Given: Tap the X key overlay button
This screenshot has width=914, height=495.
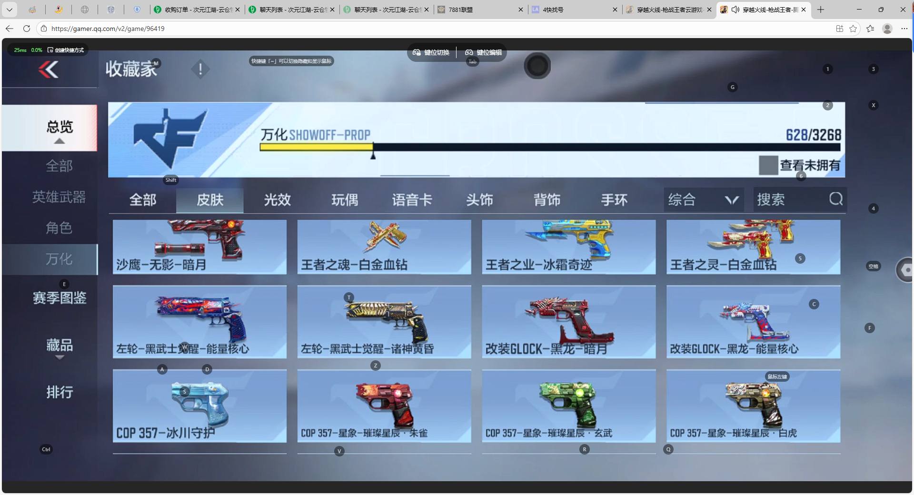Looking at the screenshot, I should click(874, 105).
